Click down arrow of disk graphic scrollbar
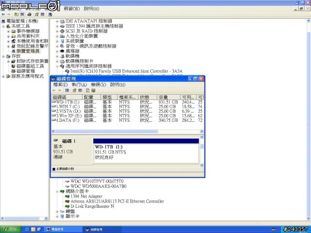The image size is (311, 233). pos(202,165)
